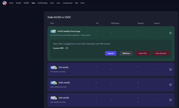Open the fxUSD Bridge page

43,3
